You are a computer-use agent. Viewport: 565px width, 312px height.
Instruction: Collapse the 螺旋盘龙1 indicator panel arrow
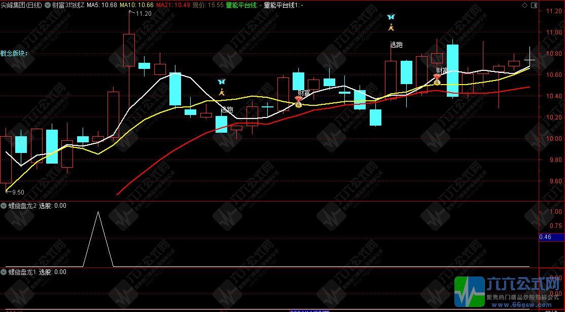click(x=4, y=272)
